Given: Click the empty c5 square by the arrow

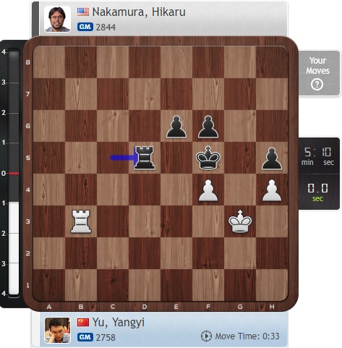Looking at the screenshot, I should tap(113, 158).
